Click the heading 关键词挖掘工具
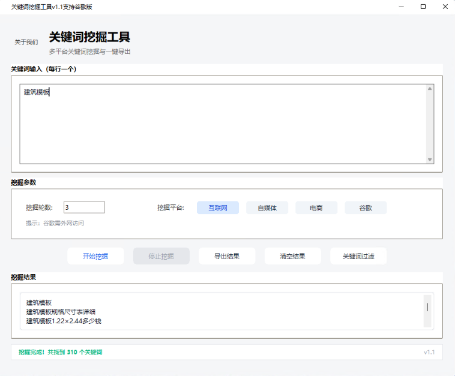The image size is (455, 376). point(89,37)
